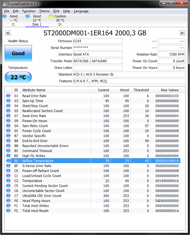The image size is (190, 235).
Task: Click the blue status orb for C: drive
Action: [5, 16]
